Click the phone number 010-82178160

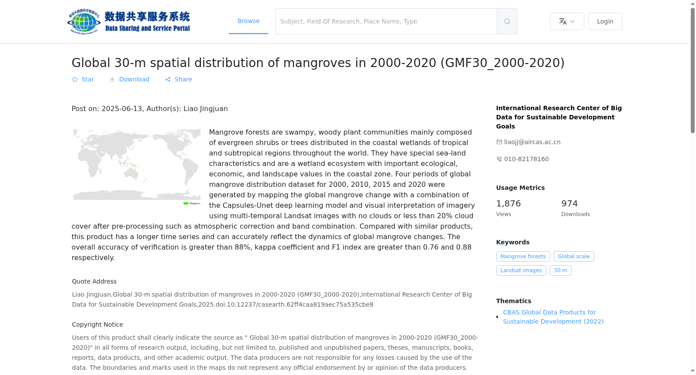pyautogui.click(x=526, y=159)
